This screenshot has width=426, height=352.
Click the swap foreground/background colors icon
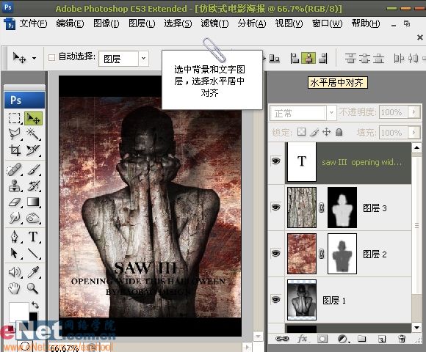[35, 305]
